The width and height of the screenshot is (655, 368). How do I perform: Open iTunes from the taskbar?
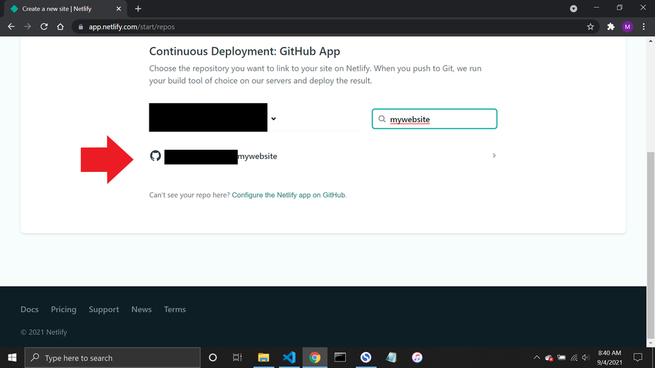point(417,358)
